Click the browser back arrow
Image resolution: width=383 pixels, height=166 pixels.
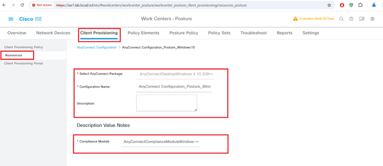(4, 5)
